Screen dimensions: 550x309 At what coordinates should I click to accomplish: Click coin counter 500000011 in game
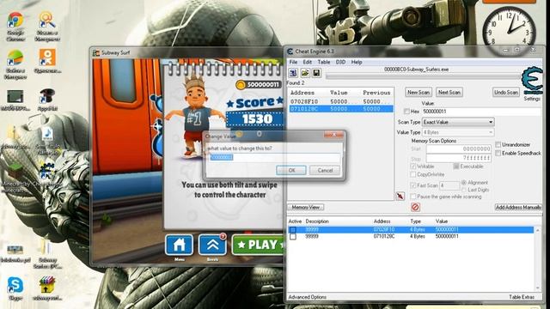259,84
